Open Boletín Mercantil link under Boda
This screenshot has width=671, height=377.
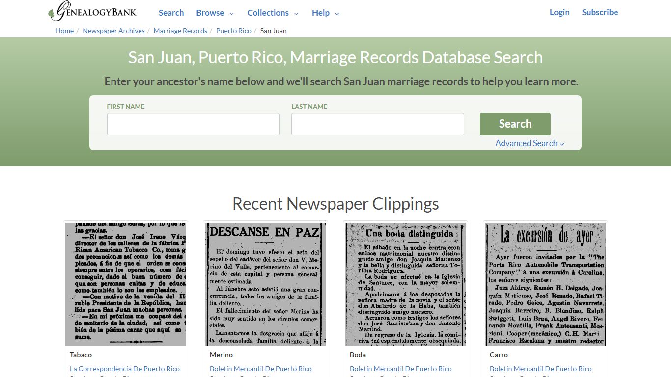[x=401, y=369]
